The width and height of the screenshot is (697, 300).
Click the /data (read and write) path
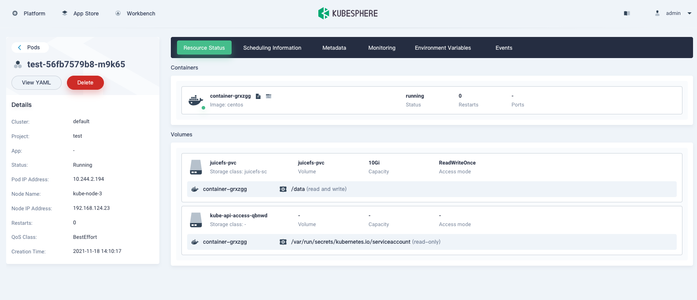click(x=319, y=189)
